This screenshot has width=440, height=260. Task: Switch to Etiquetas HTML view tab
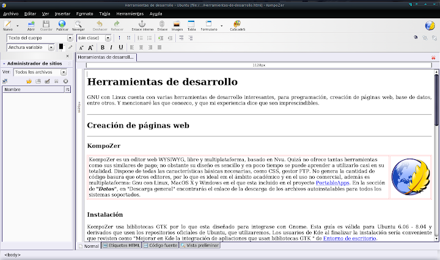tap(121, 245)
